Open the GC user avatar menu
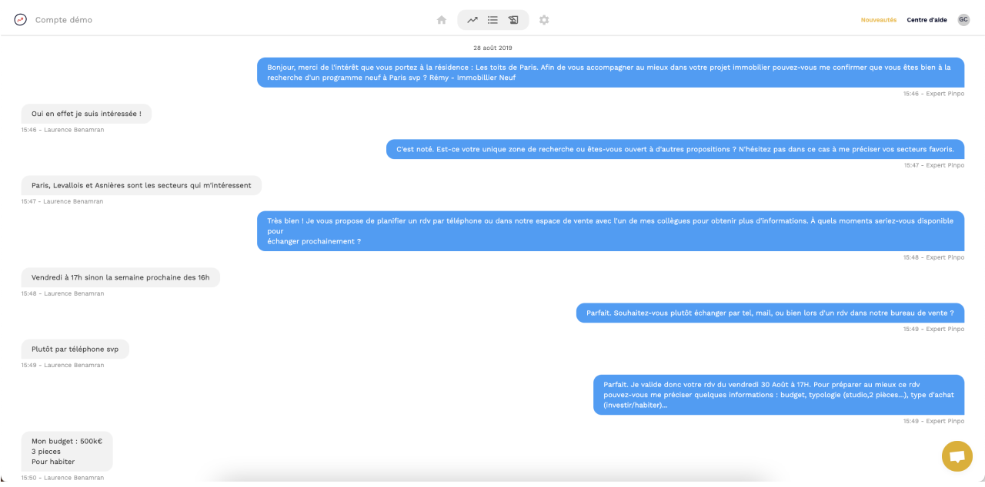This screenshot has height=487, width=985. [963, 20]
